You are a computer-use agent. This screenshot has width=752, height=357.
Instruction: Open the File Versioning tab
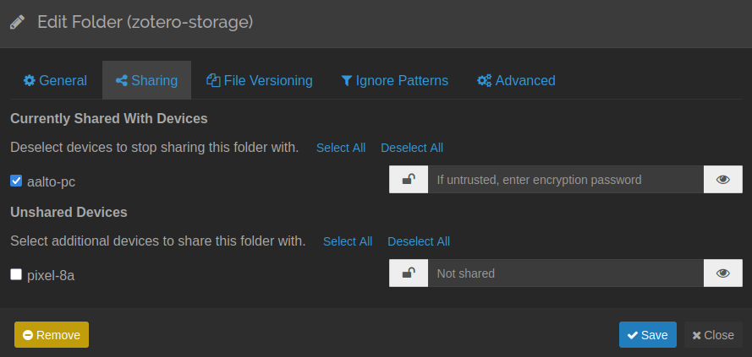point(260,81)
